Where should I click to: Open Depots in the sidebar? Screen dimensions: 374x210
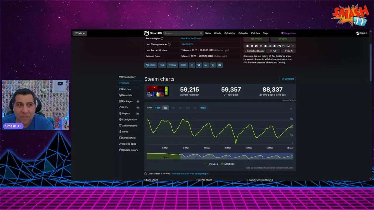coord(129,113)
